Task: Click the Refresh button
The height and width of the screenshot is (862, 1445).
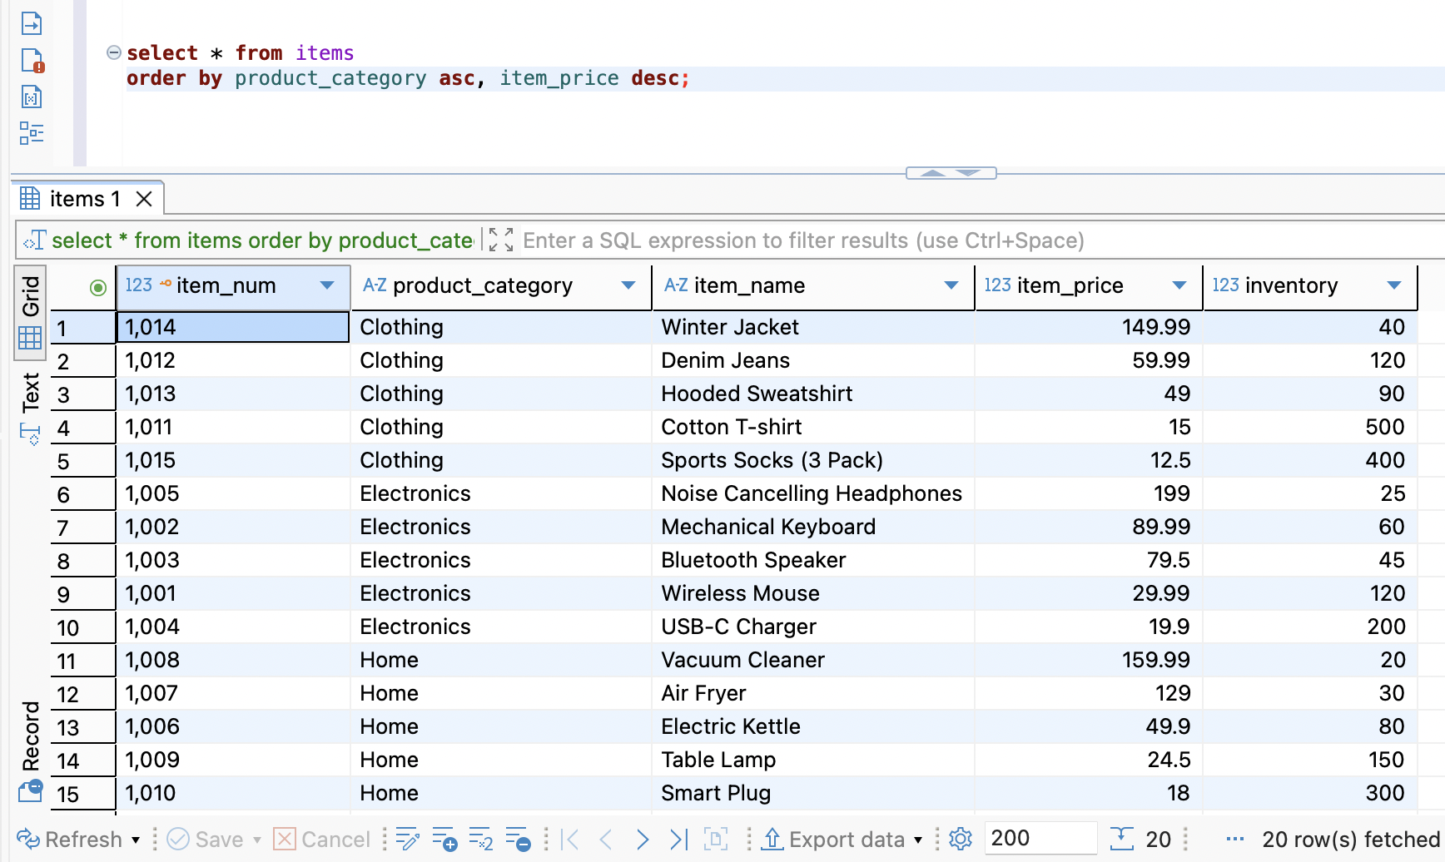Action: [71, 840]
